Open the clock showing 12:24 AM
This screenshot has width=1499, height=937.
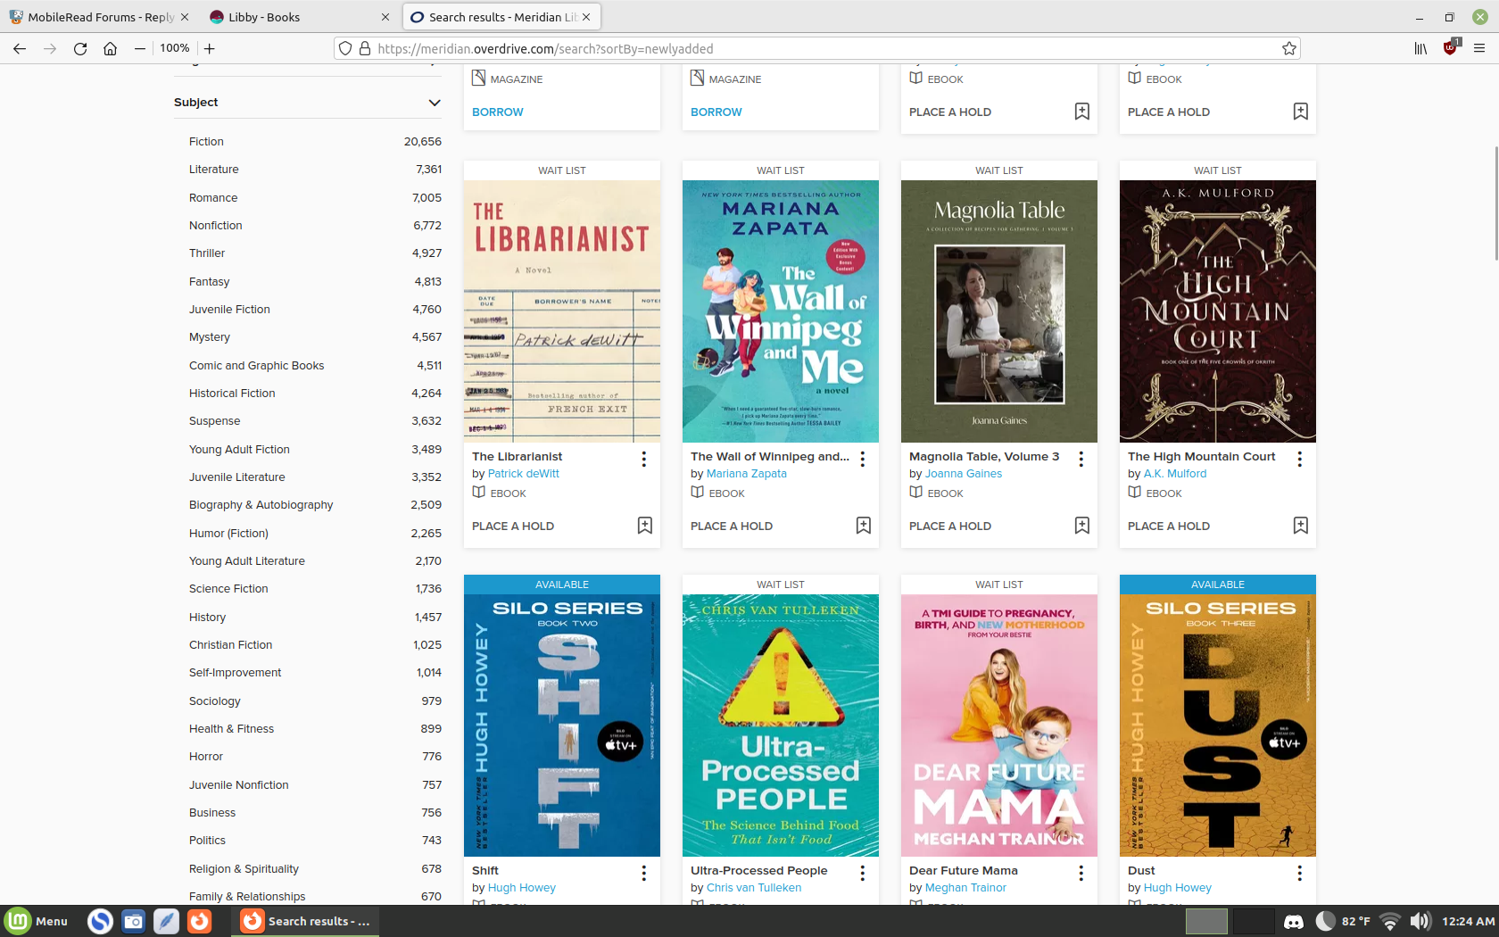[1468, 921]
